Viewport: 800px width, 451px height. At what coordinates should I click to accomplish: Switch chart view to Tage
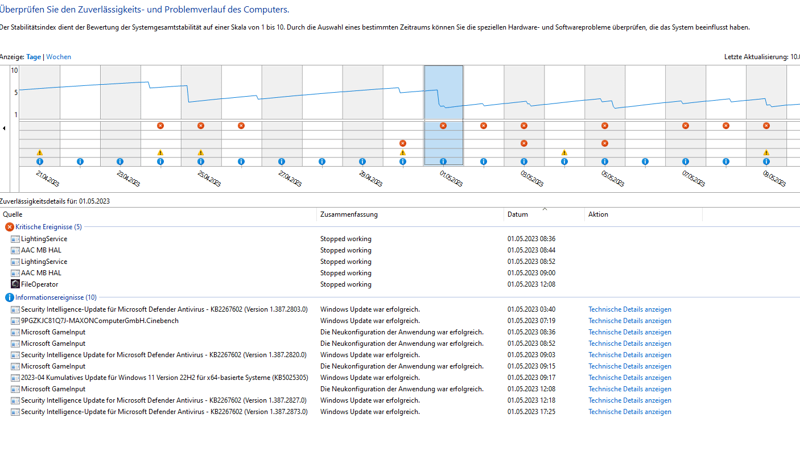coord(34,57)
